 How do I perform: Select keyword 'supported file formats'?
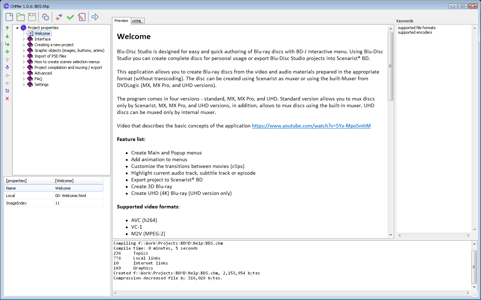[417, 28]
